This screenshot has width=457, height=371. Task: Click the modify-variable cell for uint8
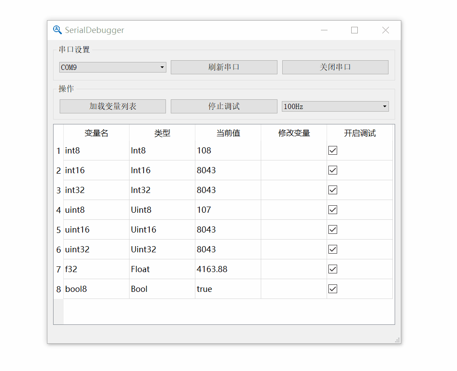294,210
